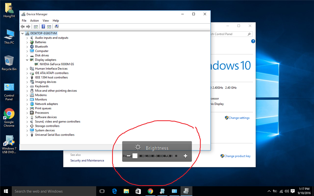Open Help via the blue question-mark toolbar icon
Viewport: 314px width, 196px height.
pos(43,26)
